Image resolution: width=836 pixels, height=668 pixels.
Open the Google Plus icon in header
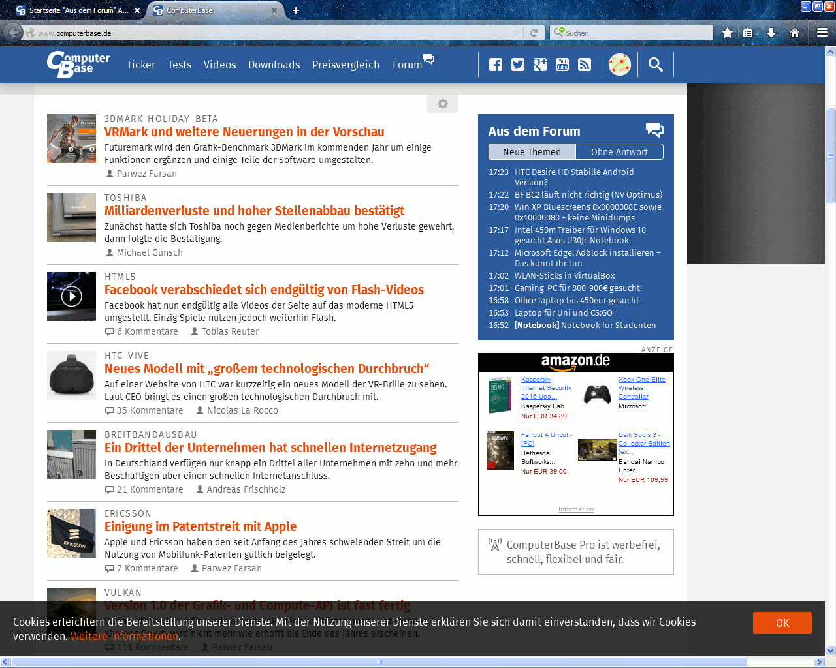[540, 65]
